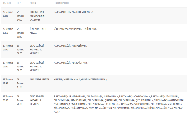The height and width of the screenshot is (117, 189).
Task: Click the 28 Temmuz 08:00 start time
Action: click(x=8, y=98)
